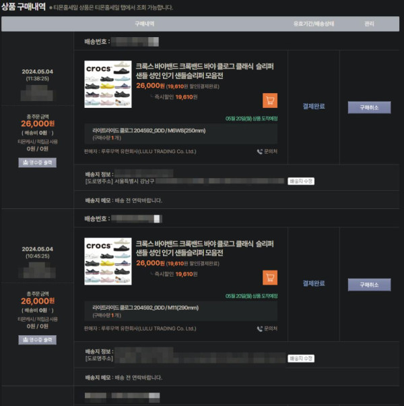Click the orange cart icon on the second order
Screen dimensions: 404x406
point(269,278)
